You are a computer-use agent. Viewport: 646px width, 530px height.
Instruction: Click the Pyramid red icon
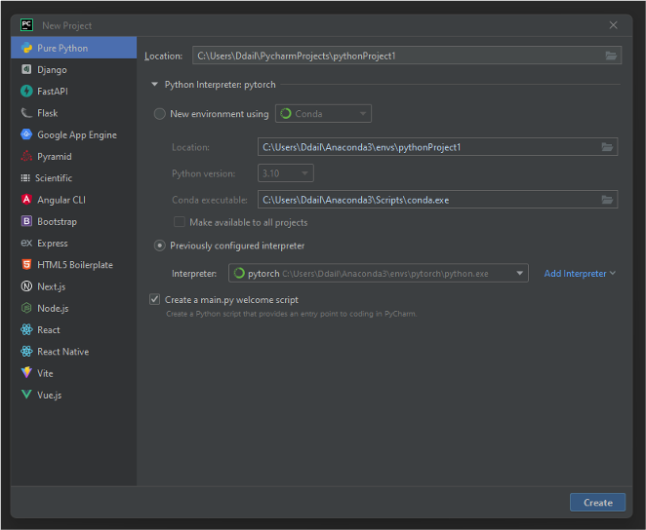[x=26, y=156]
